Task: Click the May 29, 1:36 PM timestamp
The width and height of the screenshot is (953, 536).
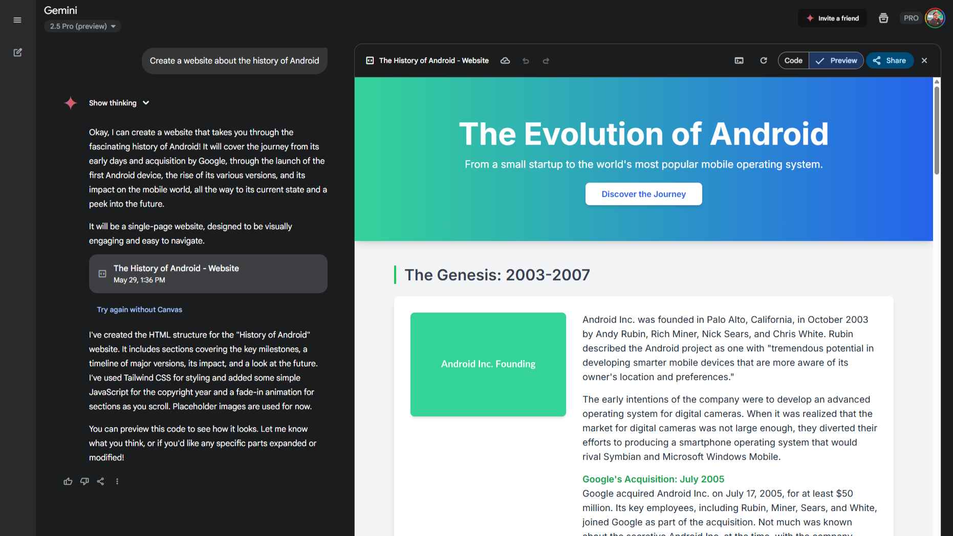Action: point(139,280)
